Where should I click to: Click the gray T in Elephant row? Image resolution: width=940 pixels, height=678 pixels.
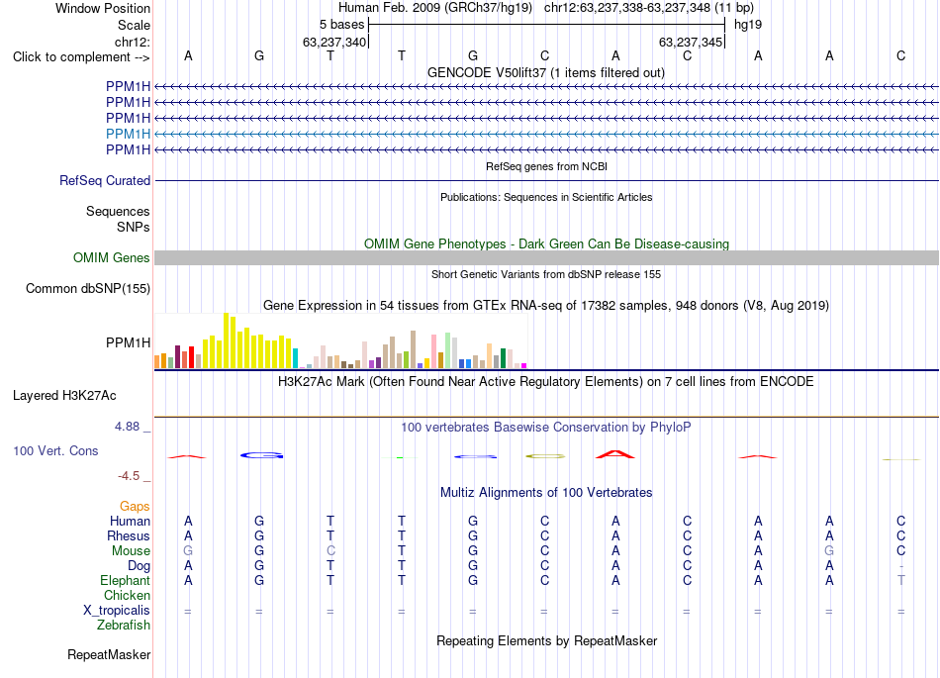click(x=900, y=580)
